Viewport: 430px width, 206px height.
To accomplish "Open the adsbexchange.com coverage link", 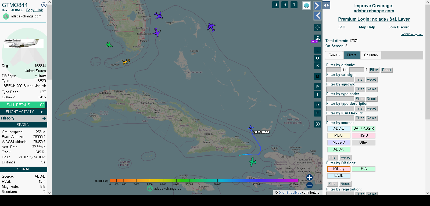I will (374, 11).
